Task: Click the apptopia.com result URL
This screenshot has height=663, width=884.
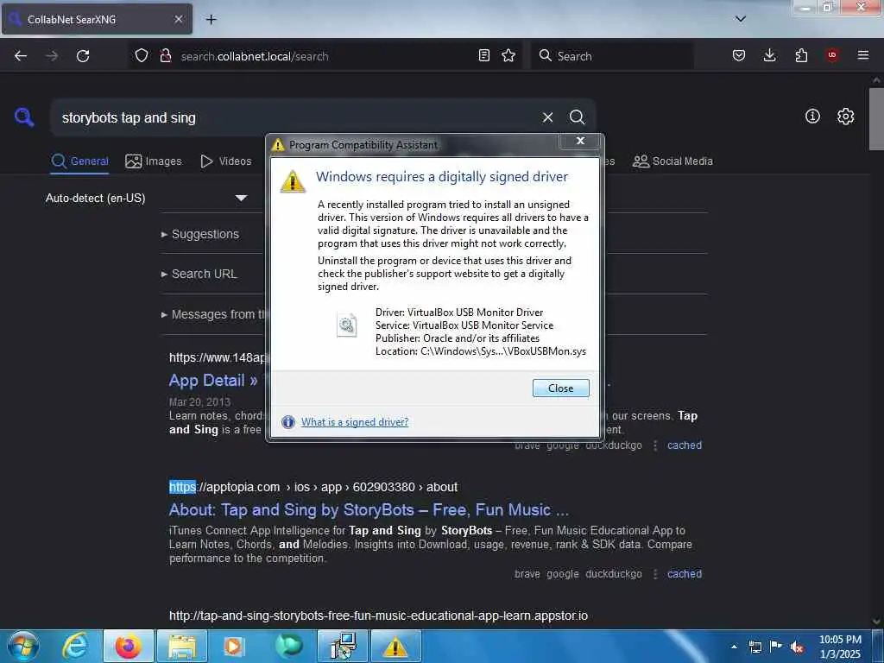Action: (x=313, y=487)
